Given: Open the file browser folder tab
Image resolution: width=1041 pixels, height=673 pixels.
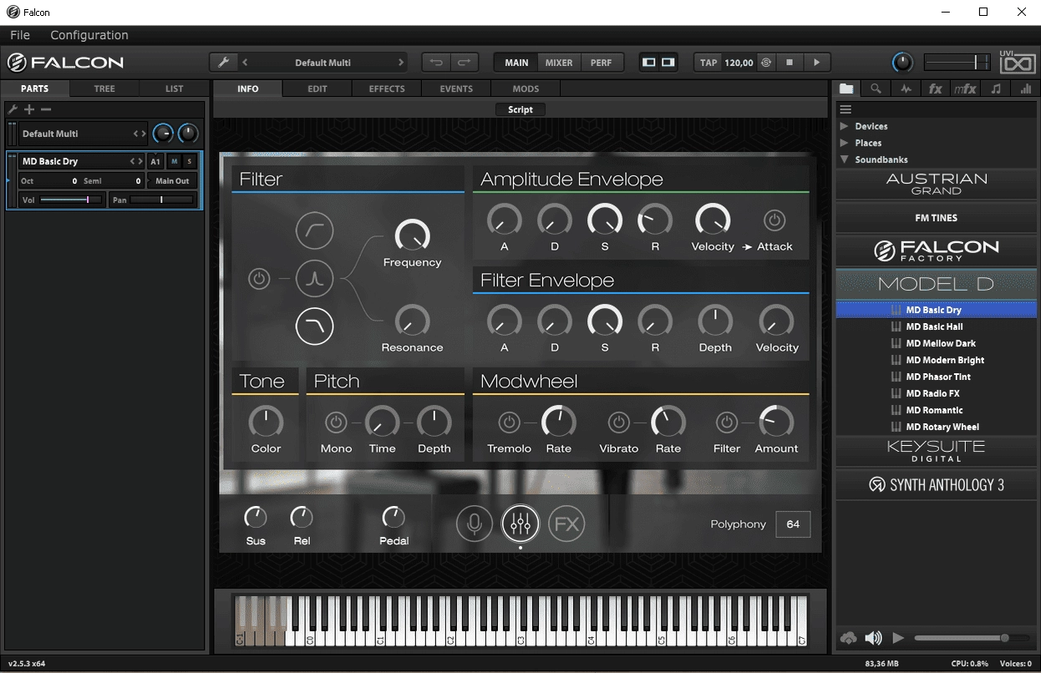Looking at the screenshot, I should pyautogui.click(x=847, y=89).
